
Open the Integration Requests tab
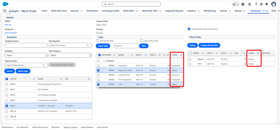coord(174,11)
